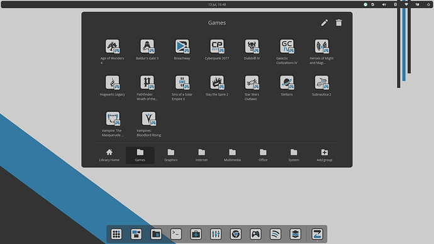Launch Vampires: Bloodlord Rising

click(149, 119)
